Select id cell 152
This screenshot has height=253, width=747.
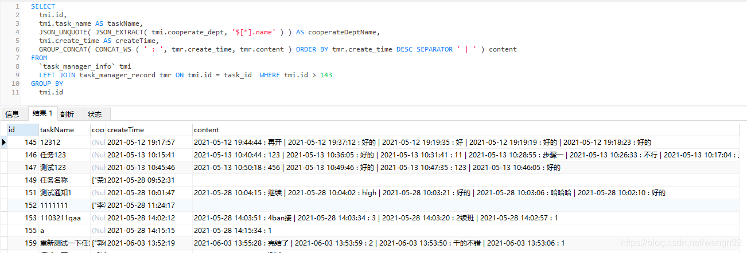coord(23,205)
